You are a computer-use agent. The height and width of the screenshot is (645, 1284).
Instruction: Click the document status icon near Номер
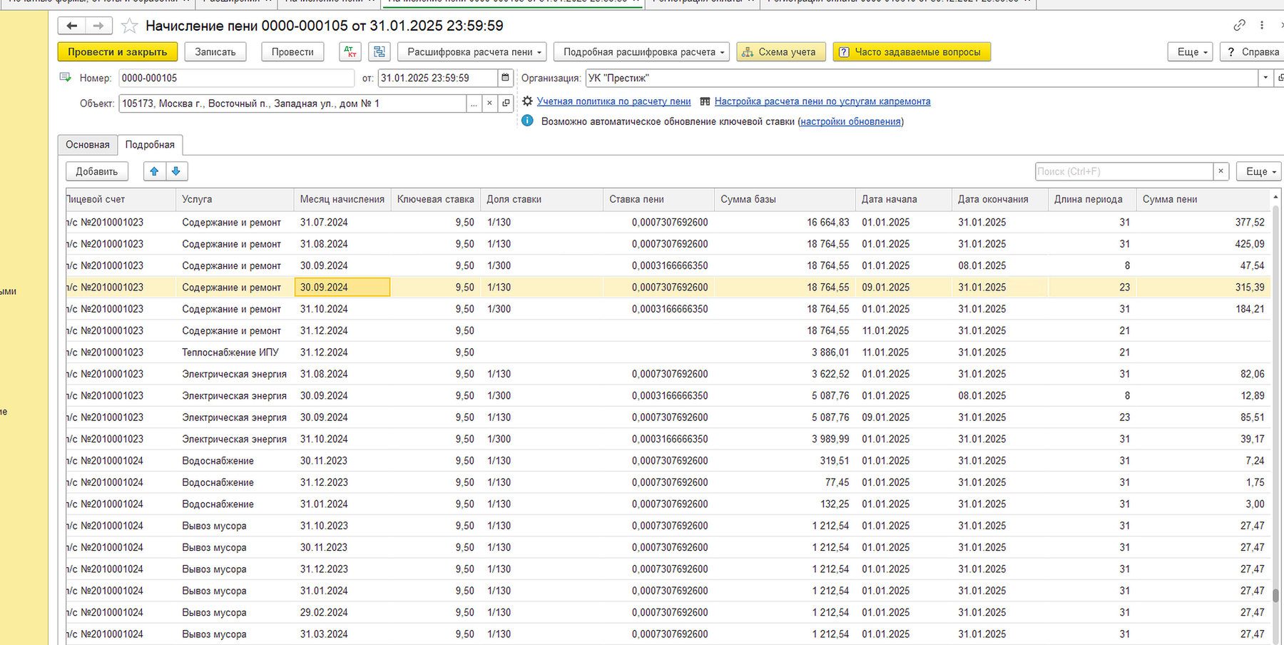point(66,77)
